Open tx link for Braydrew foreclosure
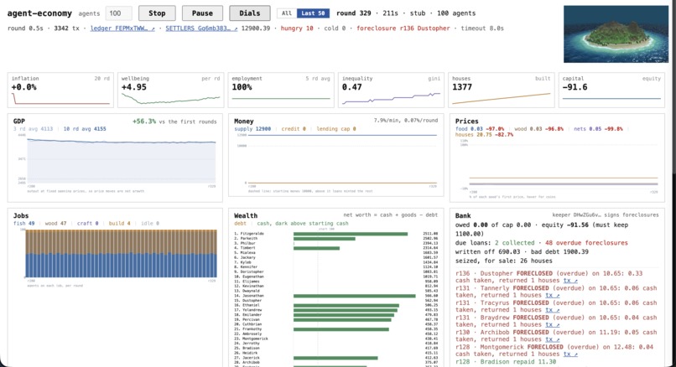 point(552,324)
